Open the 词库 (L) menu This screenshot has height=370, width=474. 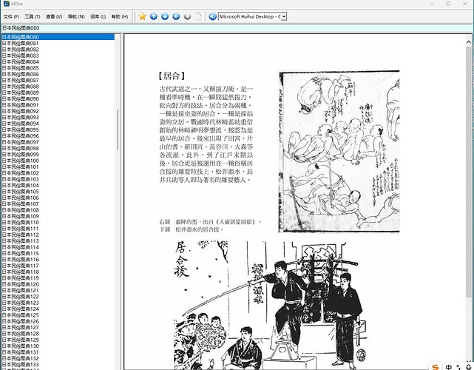click(x=98, y=16)
